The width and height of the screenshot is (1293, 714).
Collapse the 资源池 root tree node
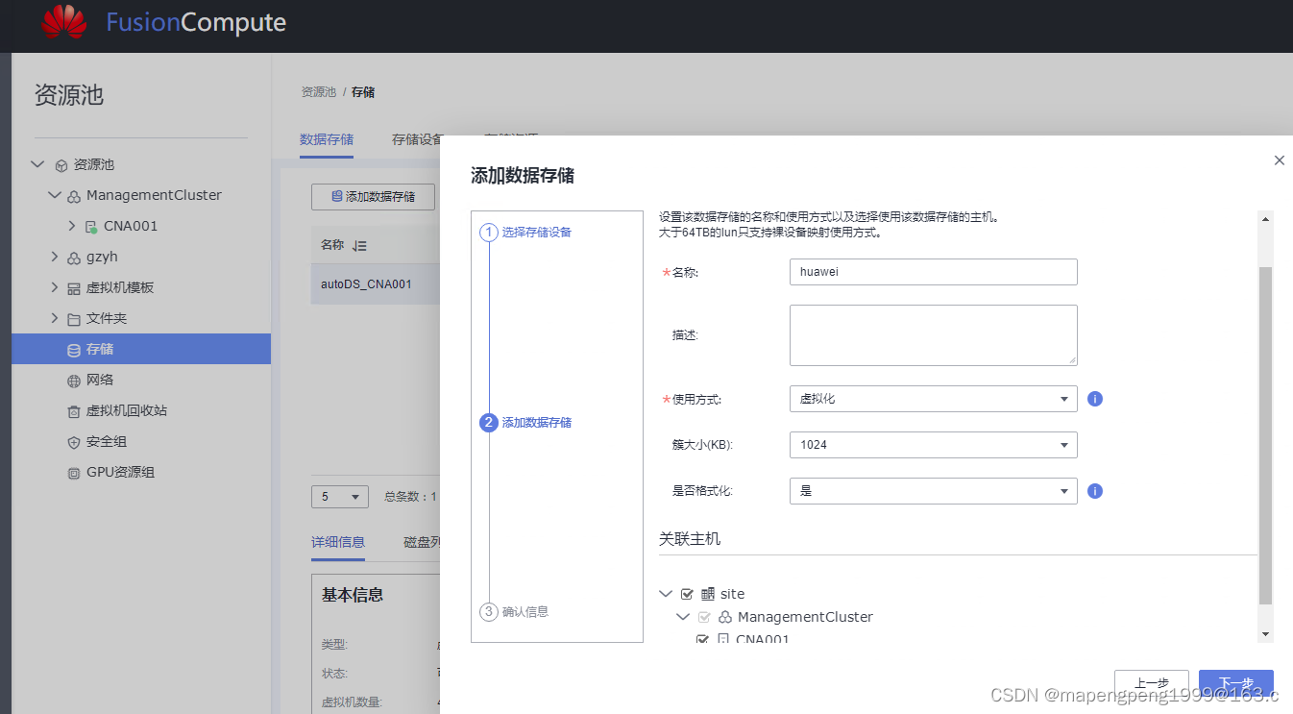point(37,164)
